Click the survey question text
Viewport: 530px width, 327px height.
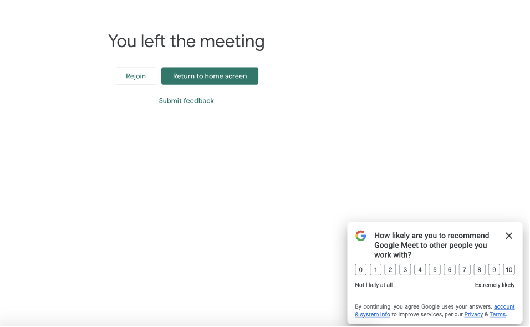click(x=431, y=245)
